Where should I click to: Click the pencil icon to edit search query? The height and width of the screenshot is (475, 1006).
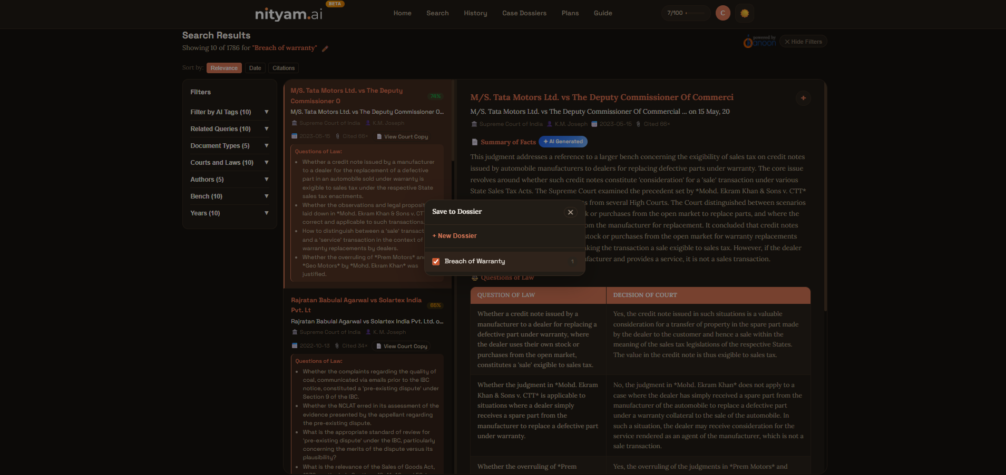325,48
